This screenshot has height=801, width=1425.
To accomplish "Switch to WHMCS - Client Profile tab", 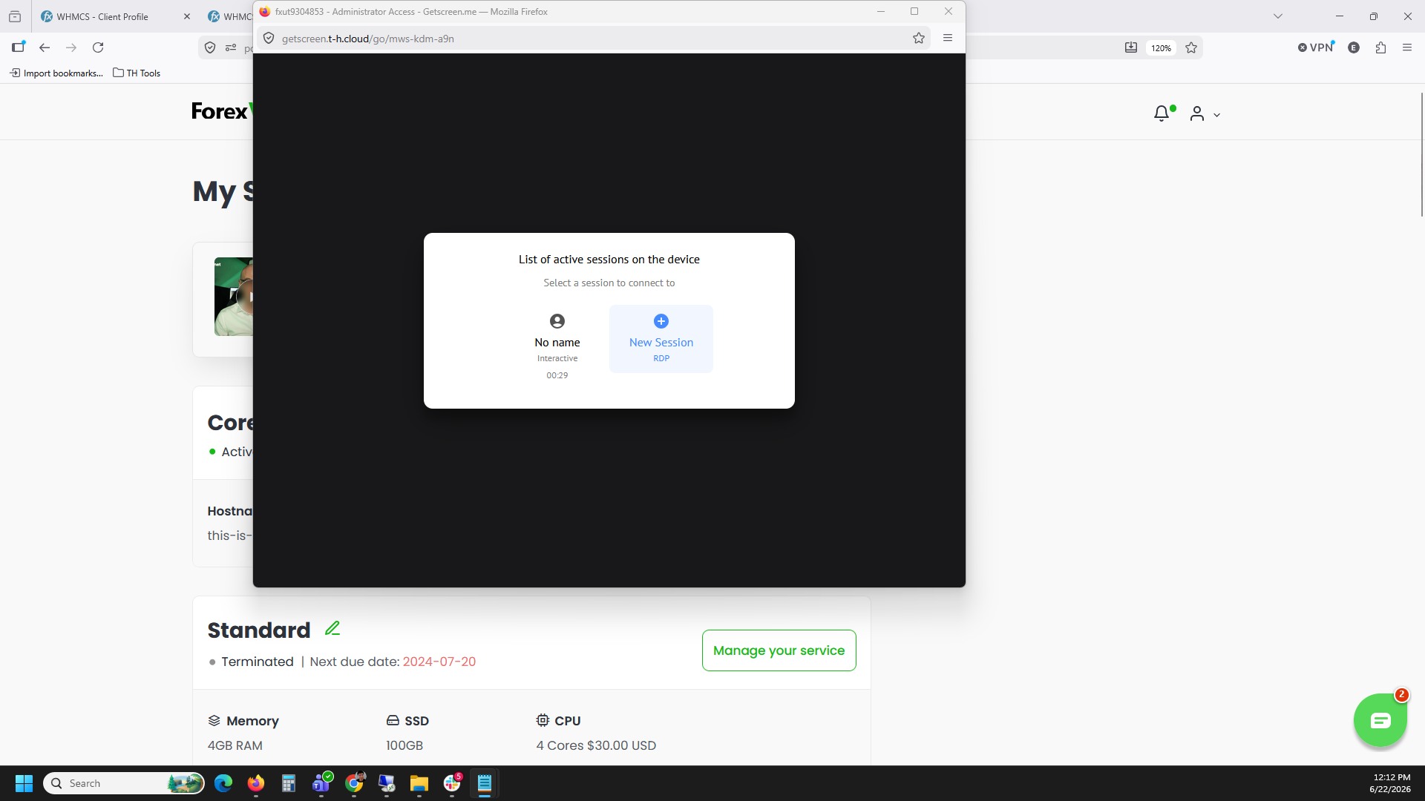I will (102, 16).
